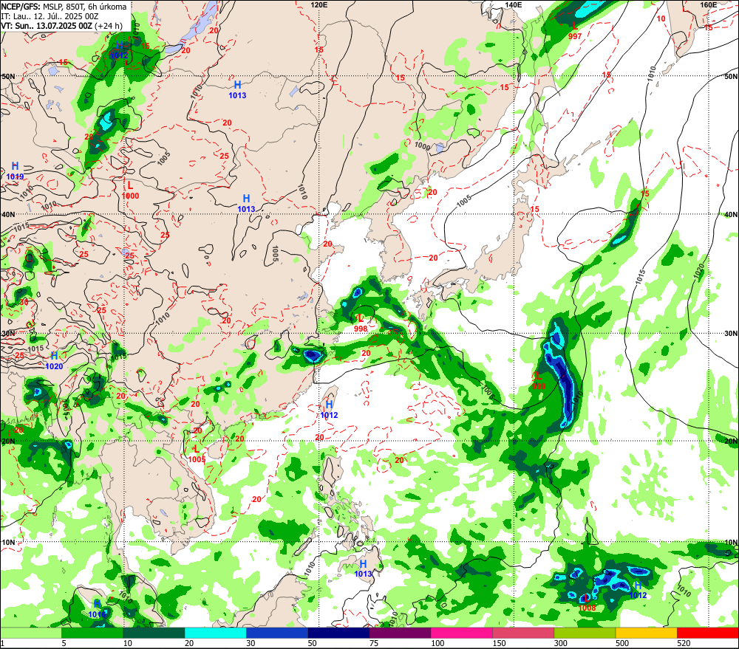Click the legend value "100"

click(437, 643)
